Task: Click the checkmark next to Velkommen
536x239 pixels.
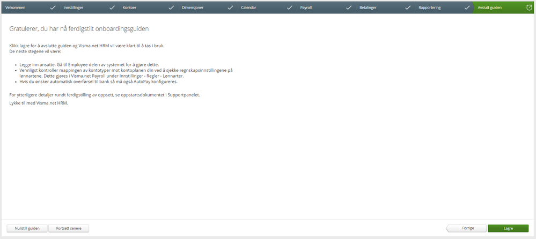Action: 53,8
